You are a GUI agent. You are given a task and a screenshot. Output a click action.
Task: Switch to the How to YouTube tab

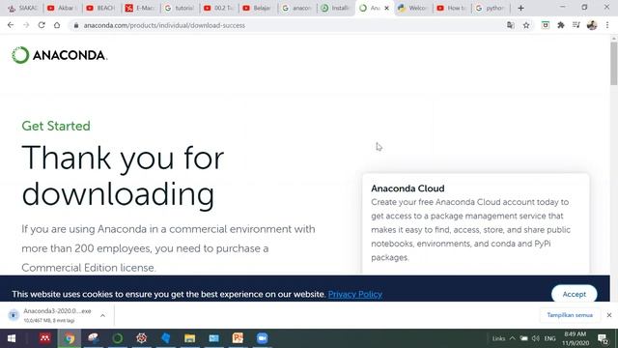click(452, 8)
